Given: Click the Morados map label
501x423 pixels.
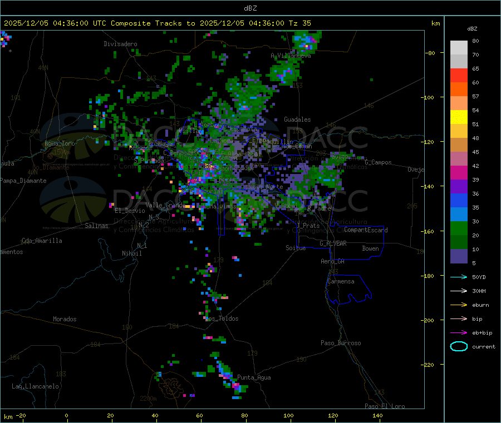Looking at the screenshot, I should pyautogui.click(x=65, y=319).
